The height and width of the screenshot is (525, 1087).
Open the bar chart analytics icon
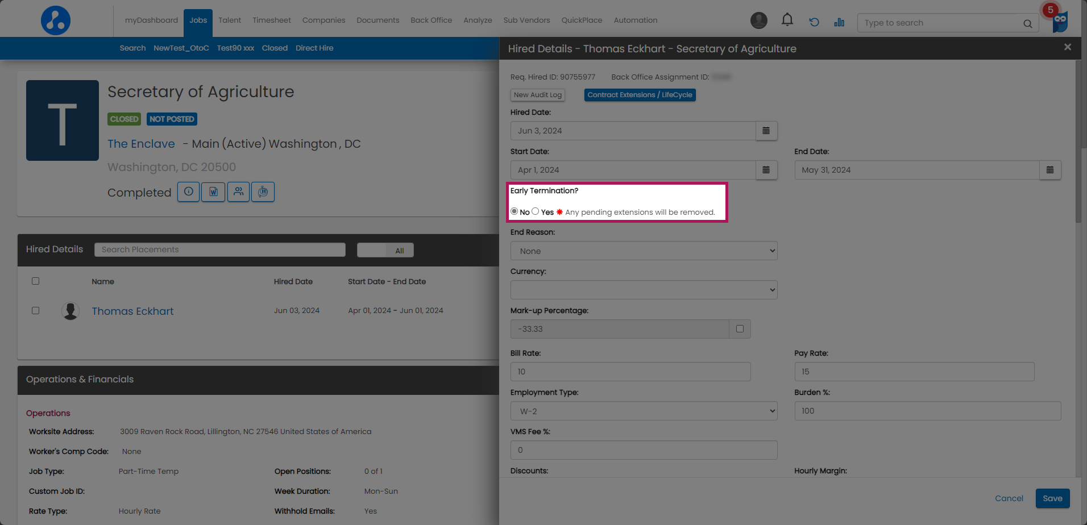[x=839, y=22]
